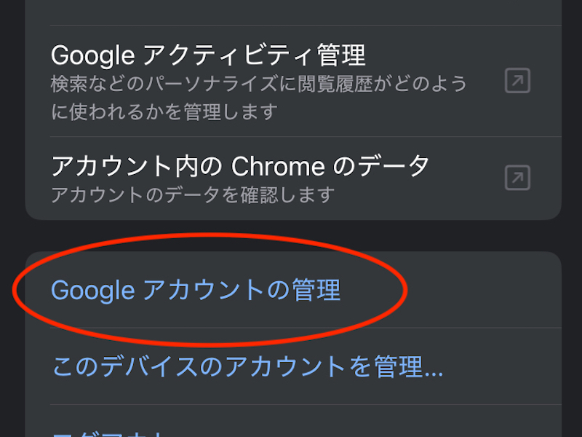
Task: Click blank space right of このデバイスのアカウントを管理...
Action: [x=502, y=366]
